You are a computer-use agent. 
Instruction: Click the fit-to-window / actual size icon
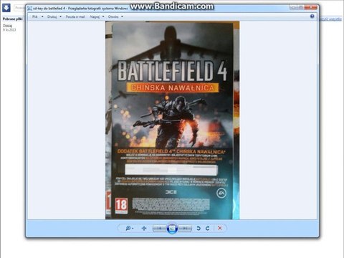tap(144, 229)
